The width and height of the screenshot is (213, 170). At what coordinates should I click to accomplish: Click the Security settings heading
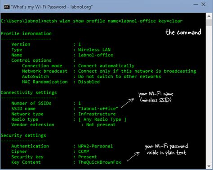[x=23, y=135]
